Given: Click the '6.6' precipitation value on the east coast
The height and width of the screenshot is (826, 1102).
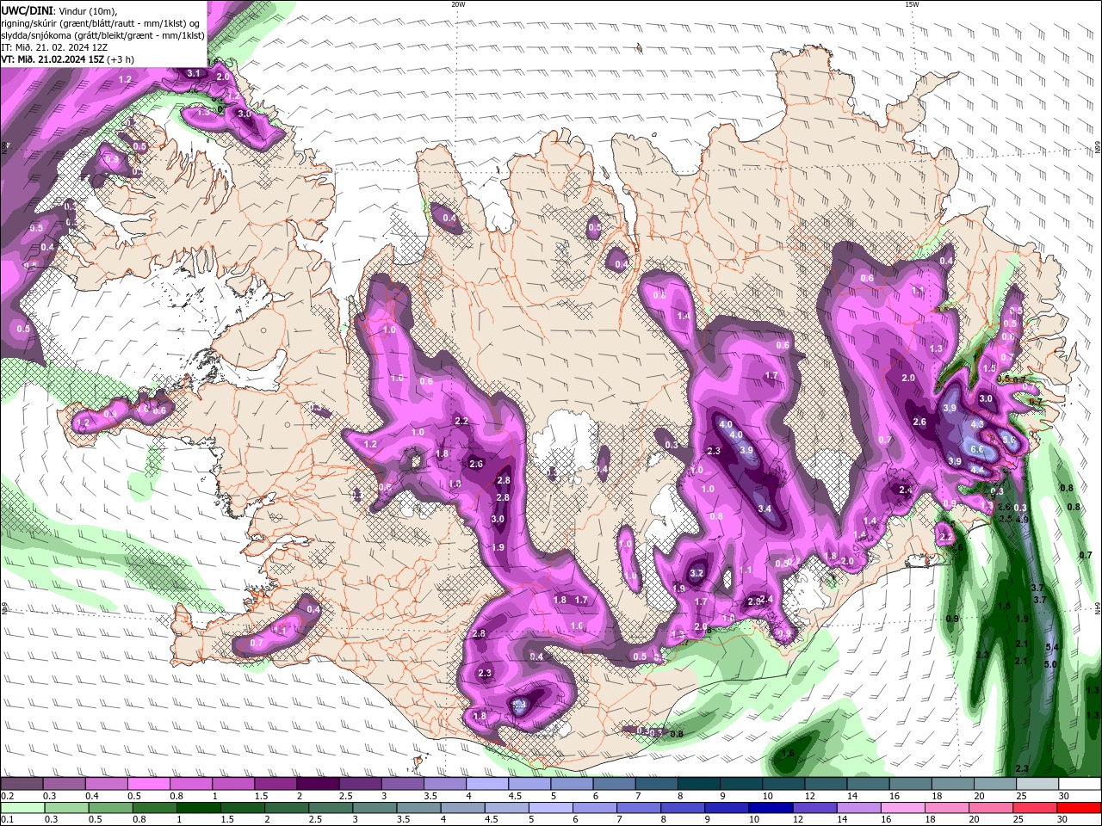Looking at the screenshot, I should 977,450.
